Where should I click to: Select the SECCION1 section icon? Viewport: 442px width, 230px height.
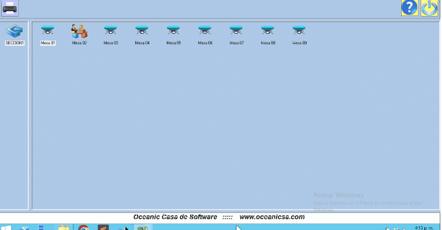[x=15, y=31]
